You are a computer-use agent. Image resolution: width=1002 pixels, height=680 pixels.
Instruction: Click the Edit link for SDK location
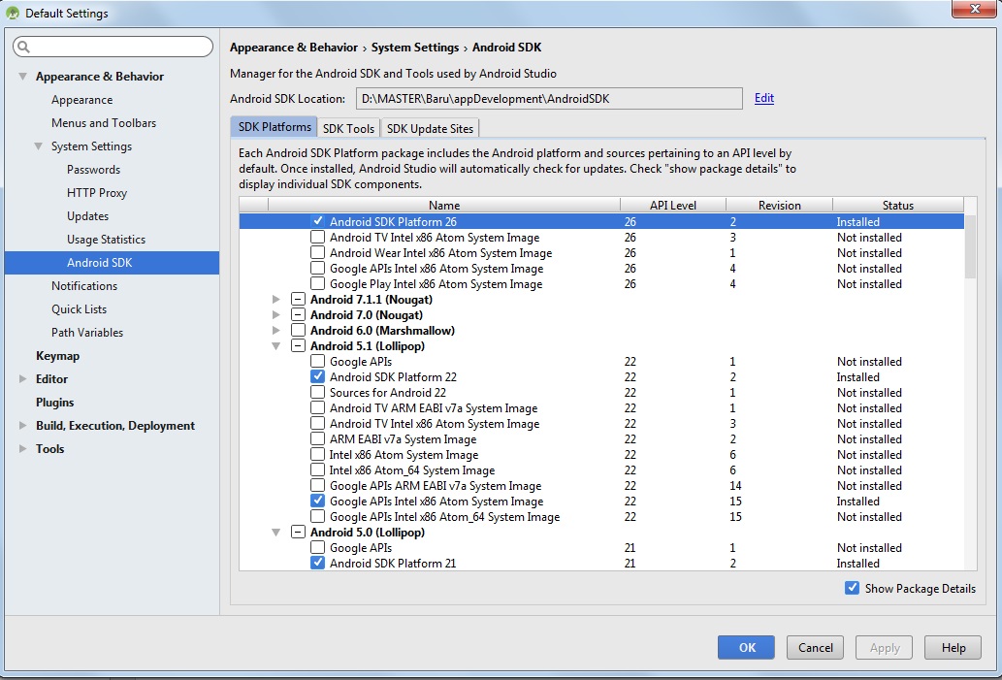[763, 98]
